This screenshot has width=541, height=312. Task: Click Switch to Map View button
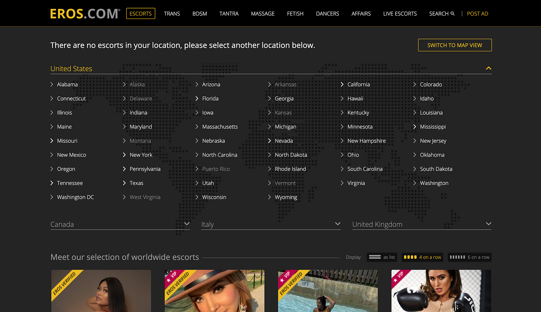pos(455,45)
